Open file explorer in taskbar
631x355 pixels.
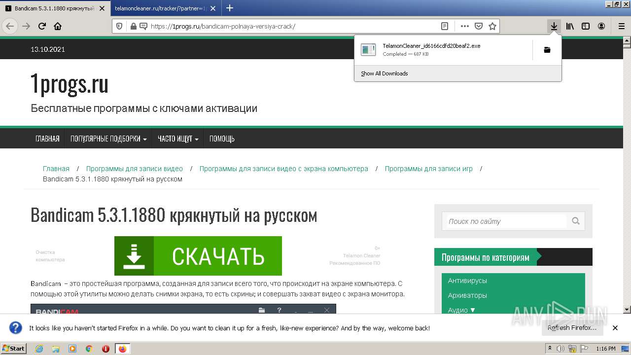(56, 349)
